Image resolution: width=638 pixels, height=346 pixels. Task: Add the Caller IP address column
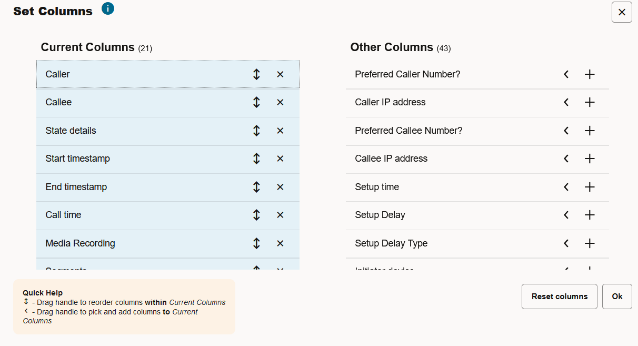coord(590,102)
